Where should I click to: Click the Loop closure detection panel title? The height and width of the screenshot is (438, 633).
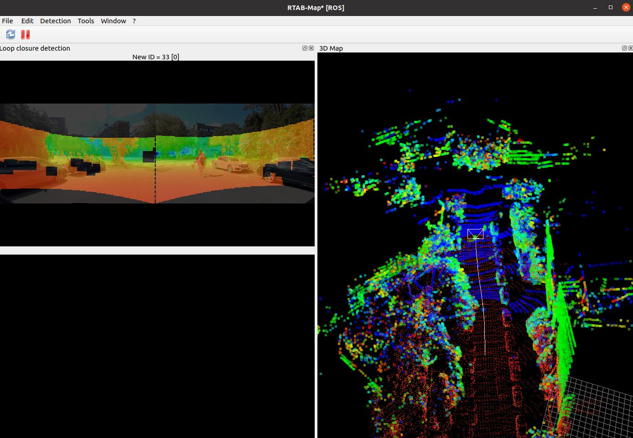click(36, 48)
